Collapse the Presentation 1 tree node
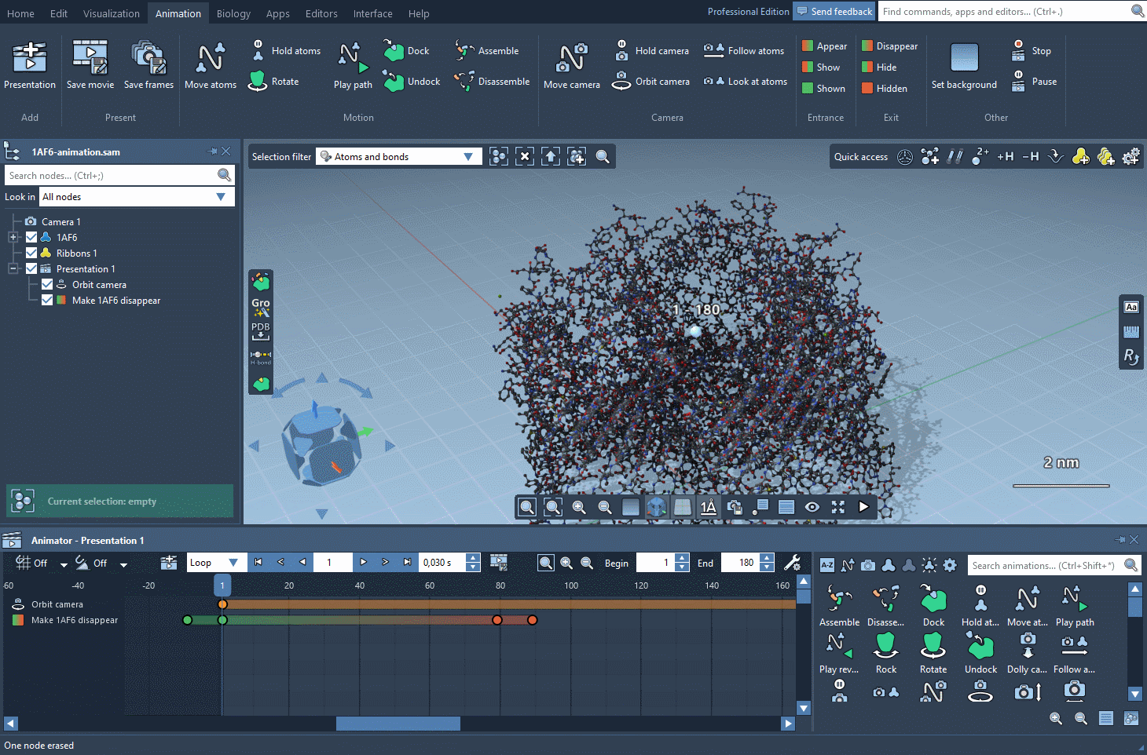The width and height of the screenshot is (1147, 755). pos(13,268)
